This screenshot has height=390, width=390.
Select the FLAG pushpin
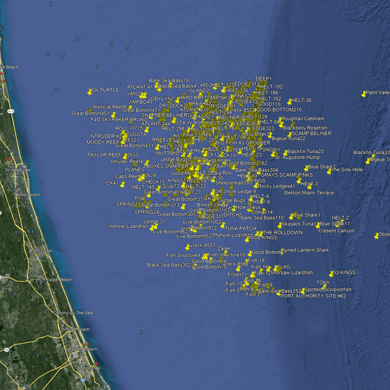[x=275, y=268]
